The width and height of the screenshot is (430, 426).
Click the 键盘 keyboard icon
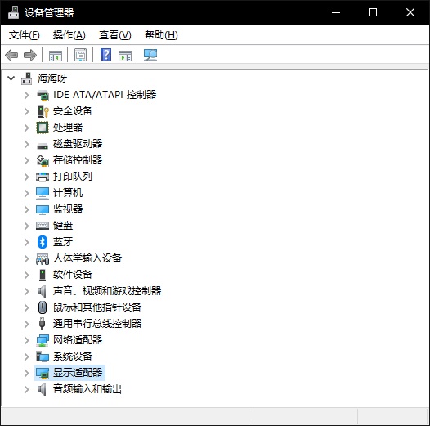[x=43, y=226]
